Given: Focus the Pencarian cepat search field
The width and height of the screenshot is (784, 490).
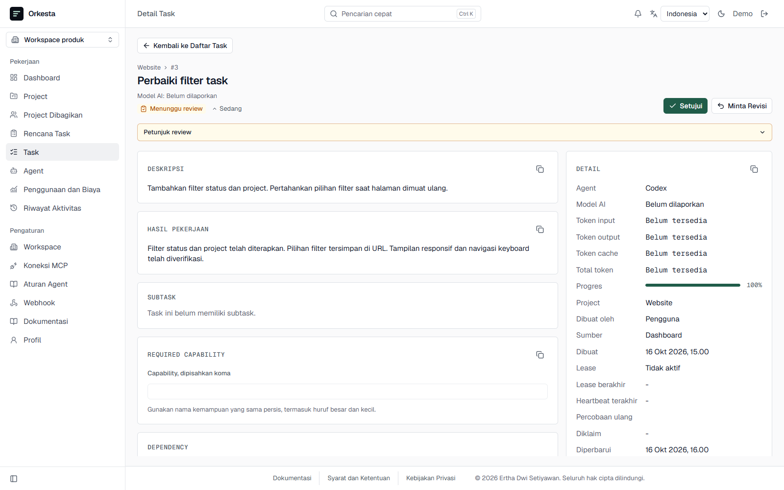Looking at the screenshot, I should pyautogui.click(x=403, y=14).
